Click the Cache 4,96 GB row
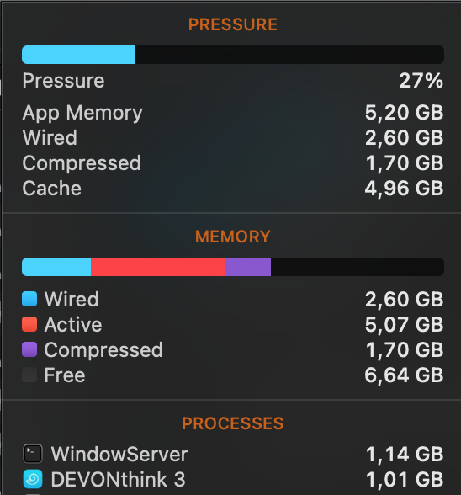 pos(233,189)
